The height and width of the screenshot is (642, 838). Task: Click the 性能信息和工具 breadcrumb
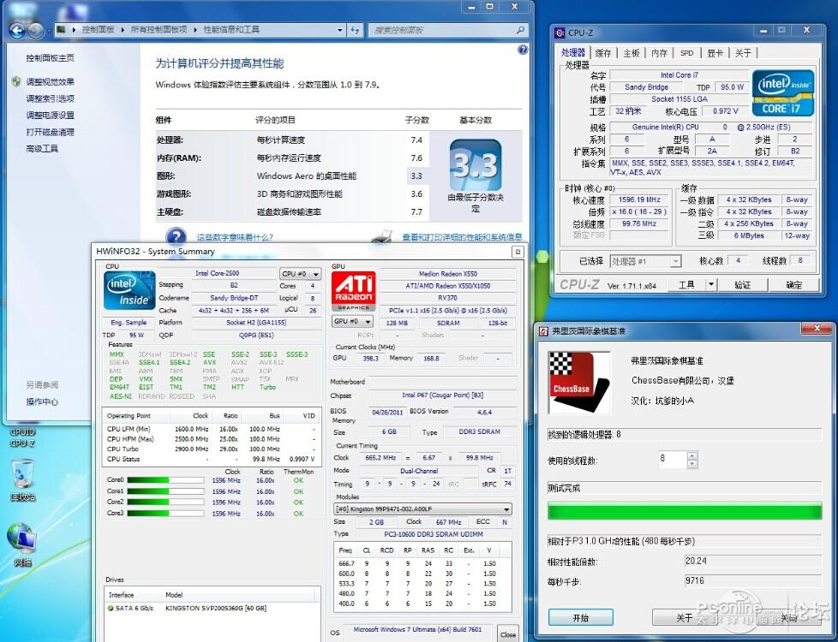(231, 29)
